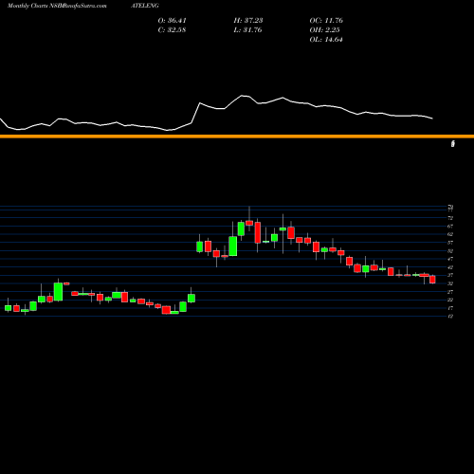Select the OH: 2.25 statistic

(324, 30)
